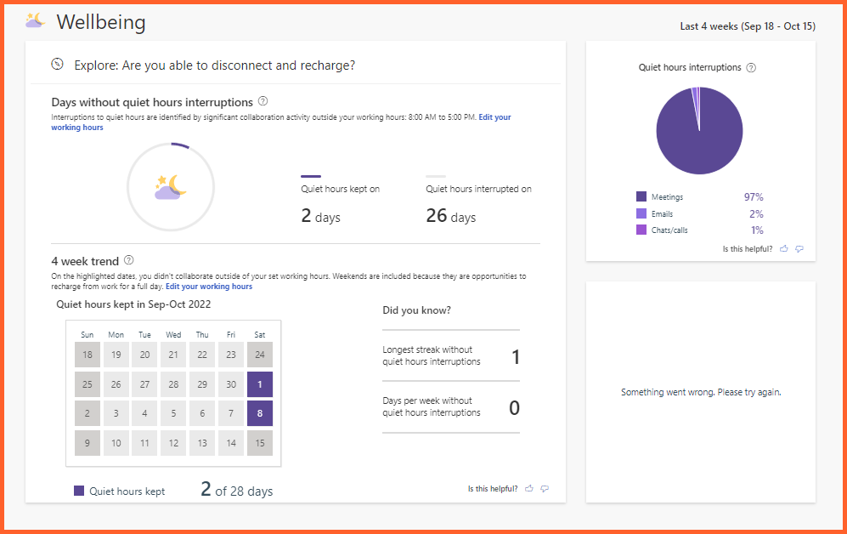This screenshot has height=534, width=847.
Task: Click calendar date 21 on Wednesday
Action: [x=173, y=355]
